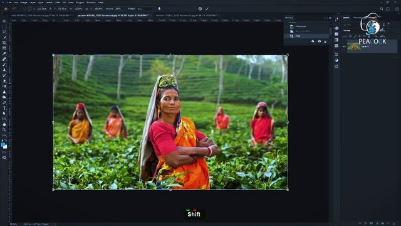This screenshot has width=401, height=226.
Task: Select the Crop state in History panel
Action: click(306, 36)
